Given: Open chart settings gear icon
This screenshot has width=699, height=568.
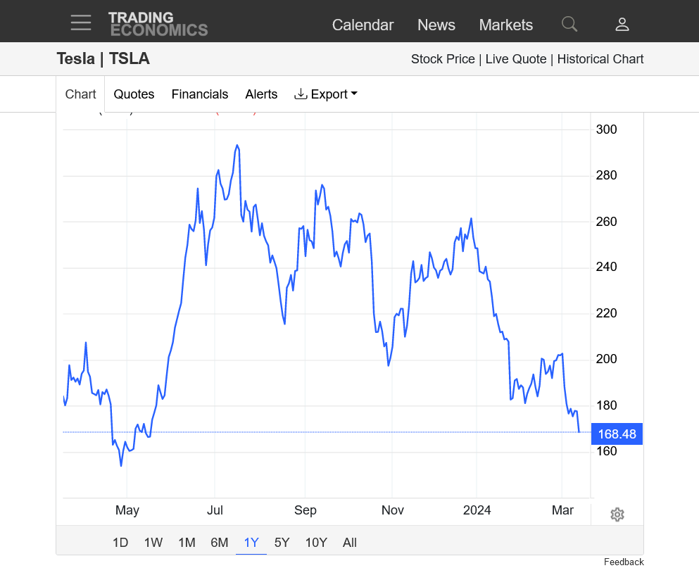Looking at the screenshot, I should pos(617,515).
